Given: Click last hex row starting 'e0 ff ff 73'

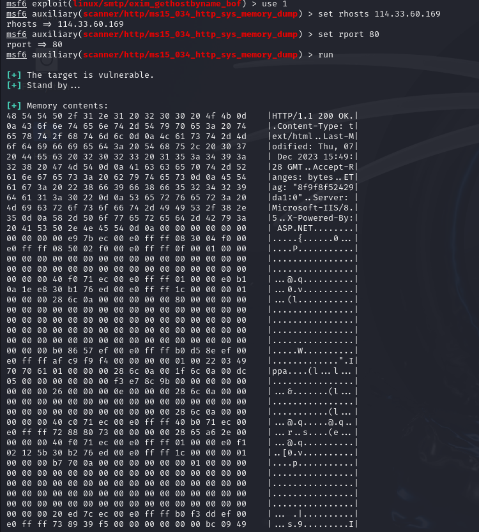Looking at the screenshot, I should pos(126,524).
